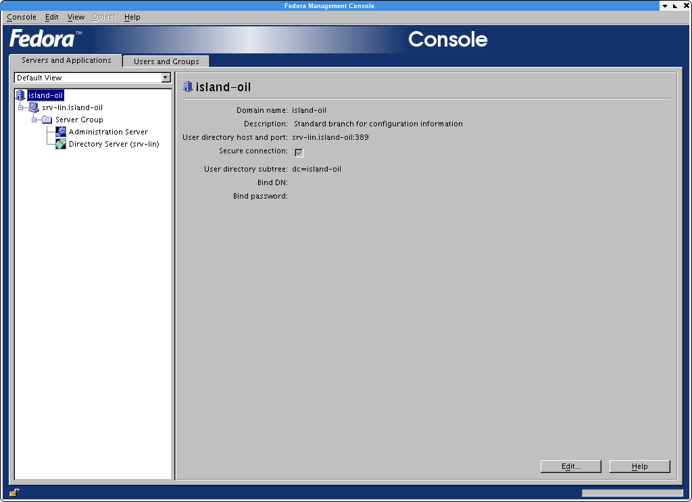The height and width of the screenshot is (502, 692).
Task: Select Directory Server (srv-lin) entry
Action: [114, 144]
